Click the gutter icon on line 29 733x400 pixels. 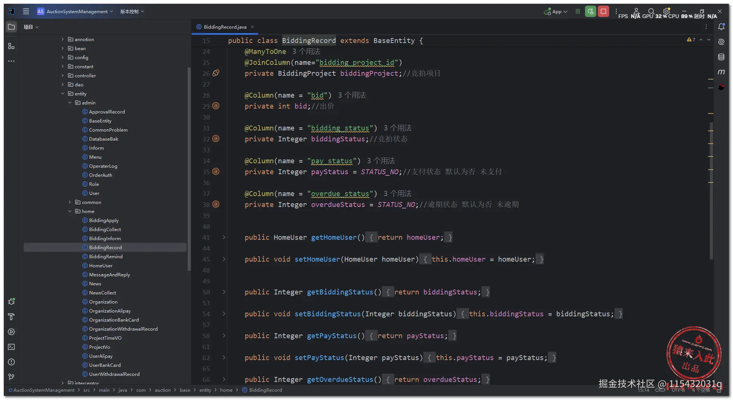(x=216, y=106)
